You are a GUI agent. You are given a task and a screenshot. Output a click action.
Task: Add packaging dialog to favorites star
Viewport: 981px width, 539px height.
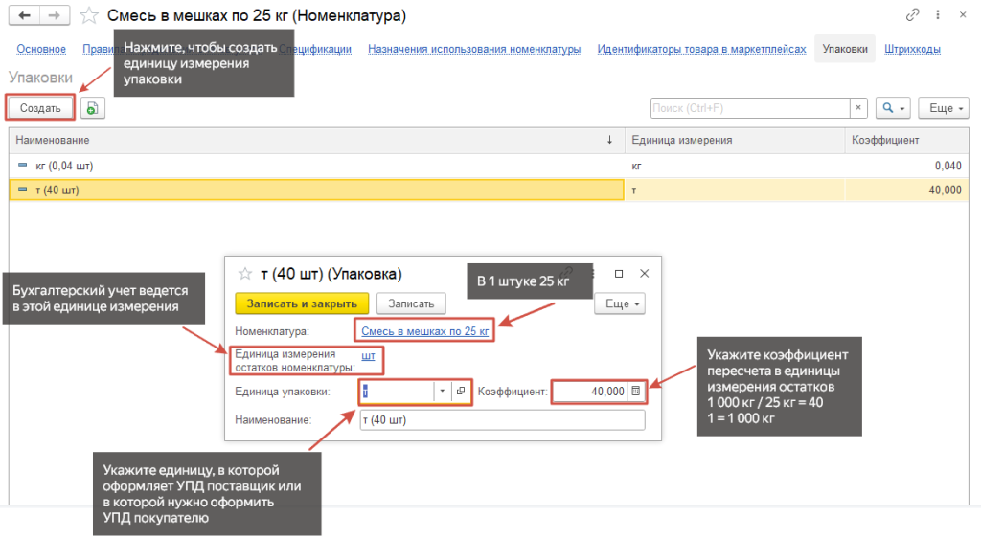click(245, 274)
